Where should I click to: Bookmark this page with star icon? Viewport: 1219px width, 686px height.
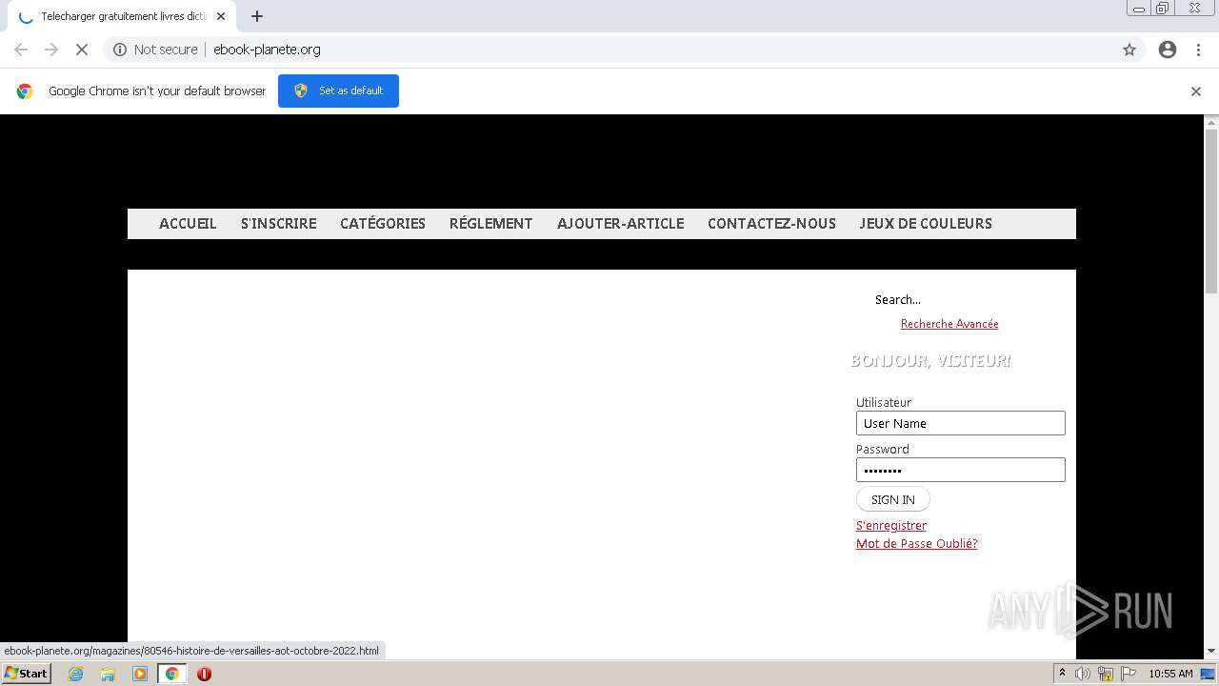click(1129, 50)
